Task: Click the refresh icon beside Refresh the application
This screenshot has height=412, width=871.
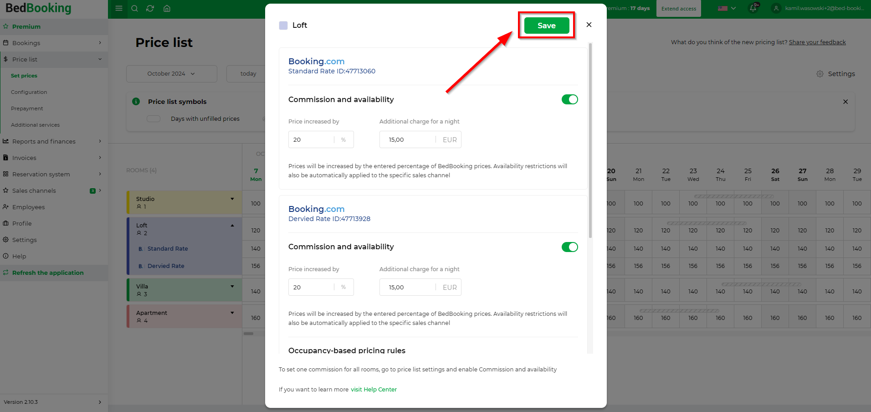Action: click(6, 273)
